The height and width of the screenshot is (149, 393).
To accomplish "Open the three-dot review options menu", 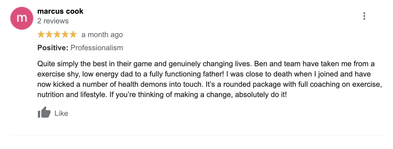I will 364,16.
